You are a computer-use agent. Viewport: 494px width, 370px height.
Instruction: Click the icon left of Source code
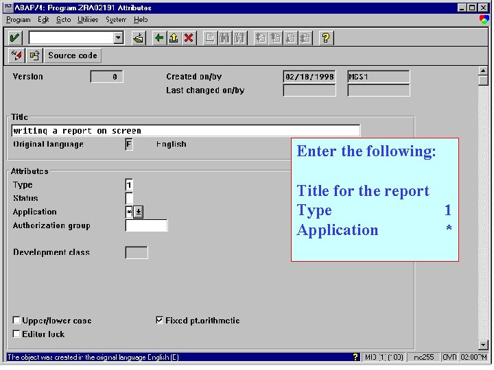click(34, 56)
